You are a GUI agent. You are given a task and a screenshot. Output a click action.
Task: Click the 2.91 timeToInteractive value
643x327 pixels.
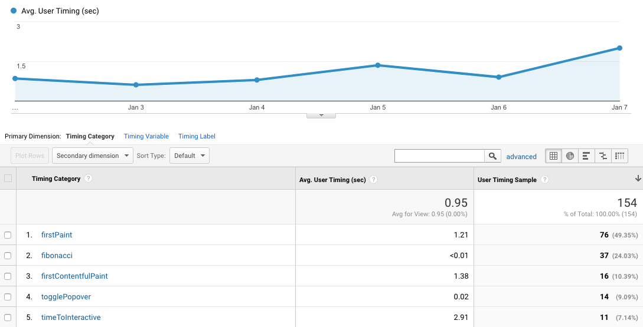461,317
